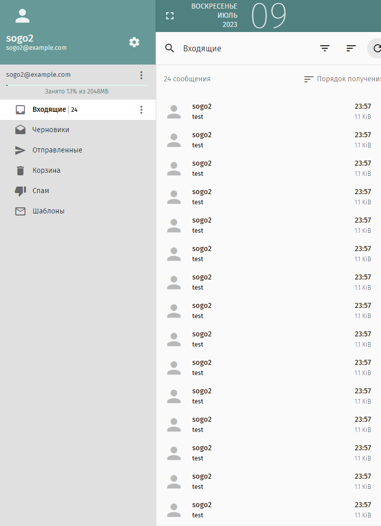Open account options menu for sogo2@example.com

pyautogui.click(x=141, y=75)
